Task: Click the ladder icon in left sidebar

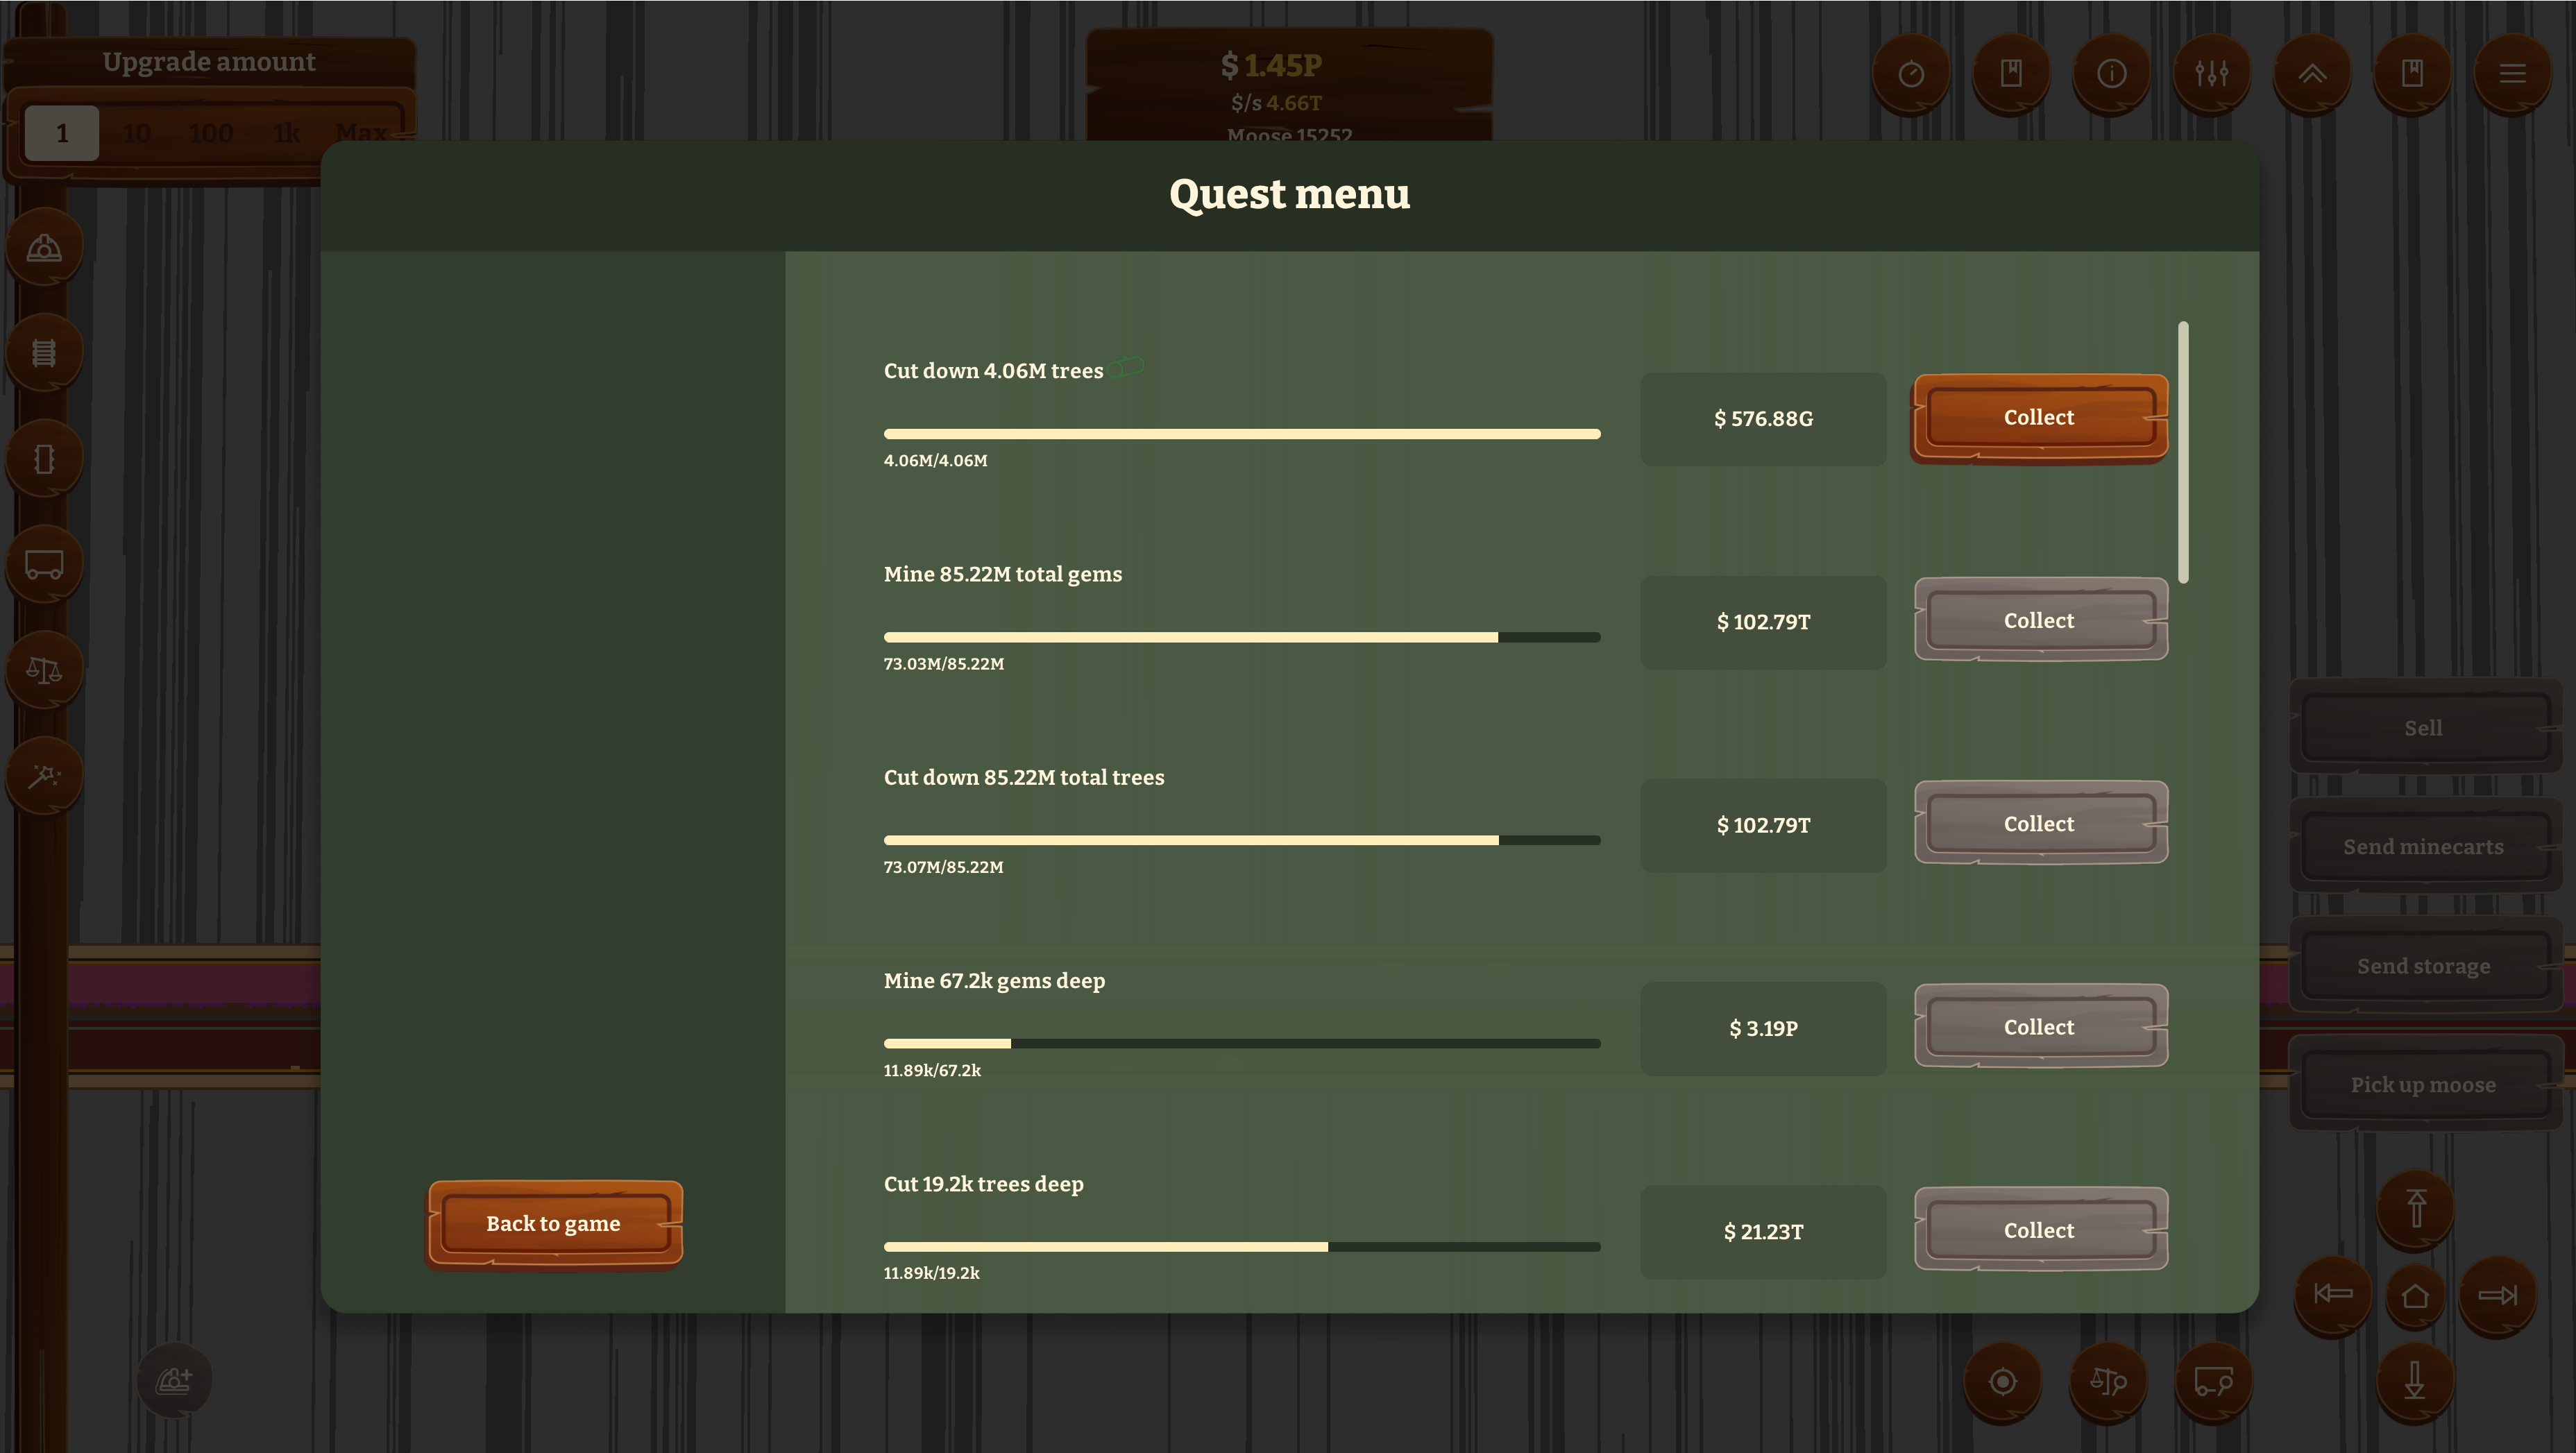Action: (44, 353)
